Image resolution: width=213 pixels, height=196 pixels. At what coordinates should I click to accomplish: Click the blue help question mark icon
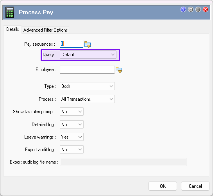pos(183,9)
